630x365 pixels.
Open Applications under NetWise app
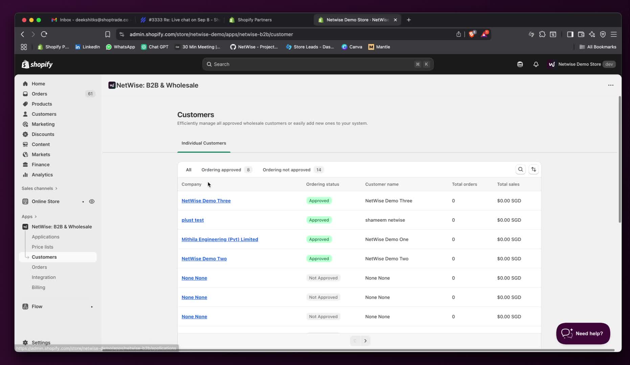[45, 237]
